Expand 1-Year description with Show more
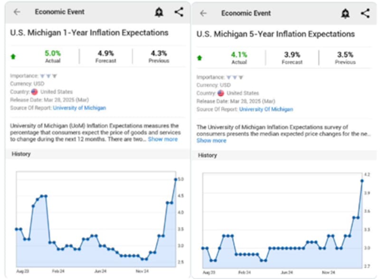Viewport: 380px width, 279px height. [x=162, y=139]
